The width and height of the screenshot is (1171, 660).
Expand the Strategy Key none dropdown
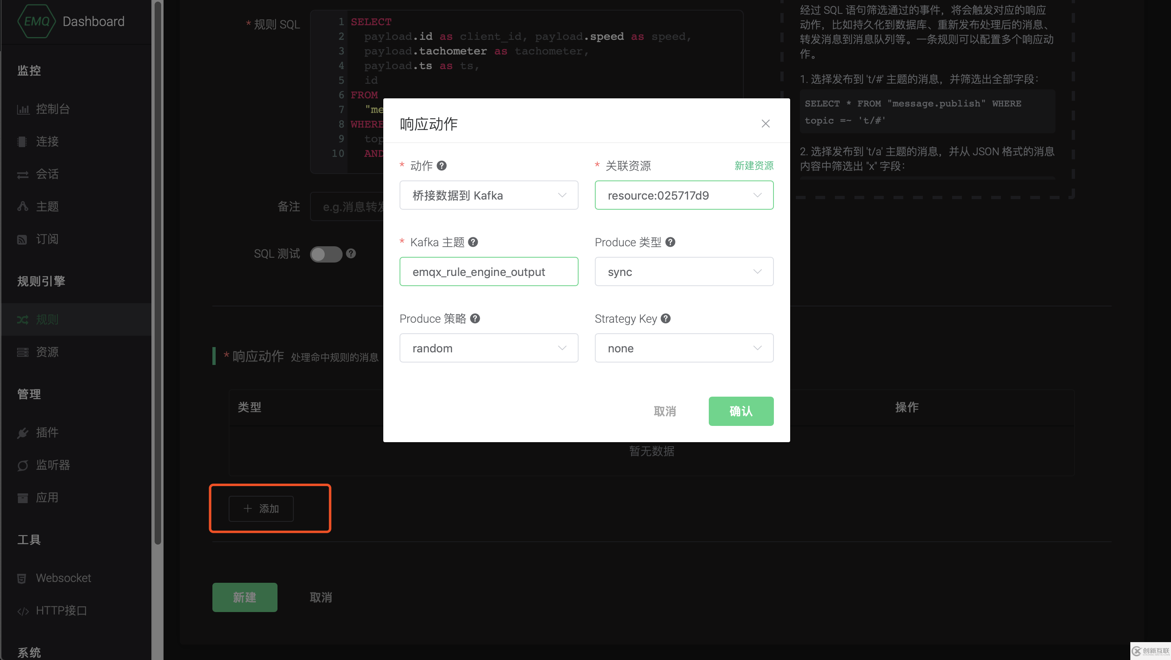(x=684, y=348)
